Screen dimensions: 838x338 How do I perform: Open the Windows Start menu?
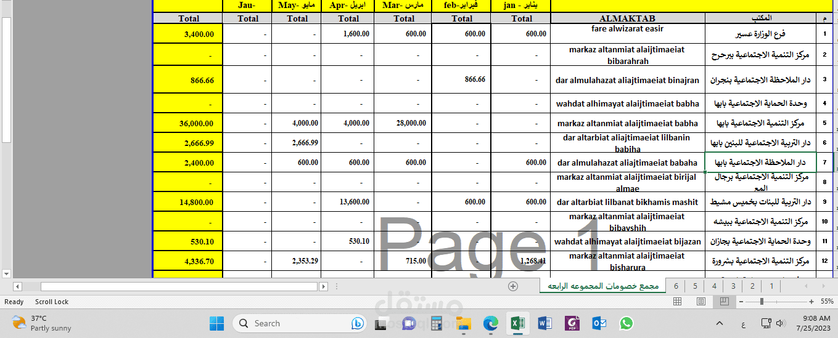tap(216, 323)
